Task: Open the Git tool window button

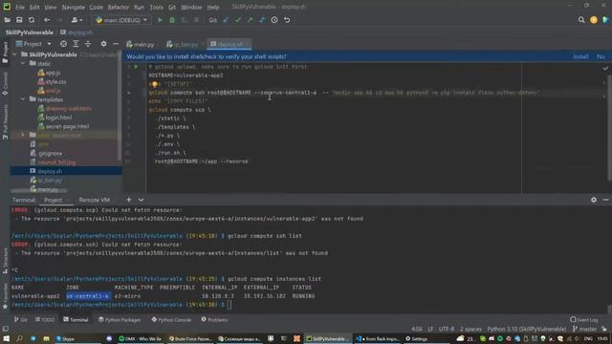Action: click(x=20, y=319)
